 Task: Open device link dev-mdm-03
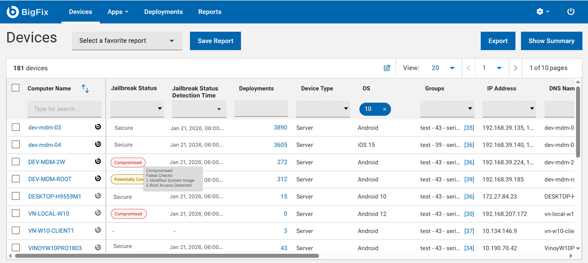[x=45, y=127]
